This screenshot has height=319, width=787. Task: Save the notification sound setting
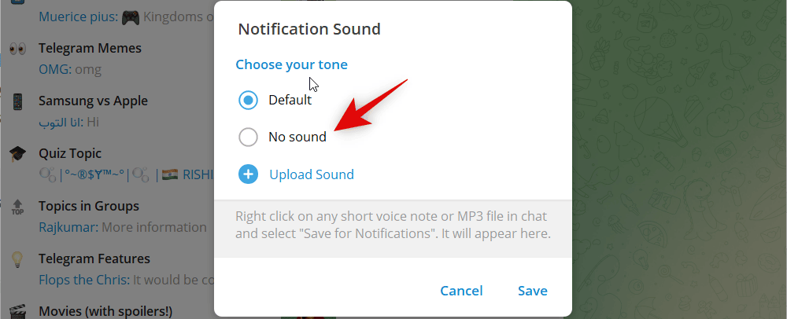coord(532,291)
